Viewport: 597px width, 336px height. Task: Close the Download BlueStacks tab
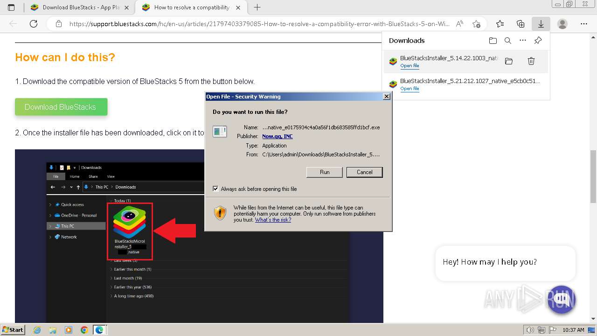126,7
